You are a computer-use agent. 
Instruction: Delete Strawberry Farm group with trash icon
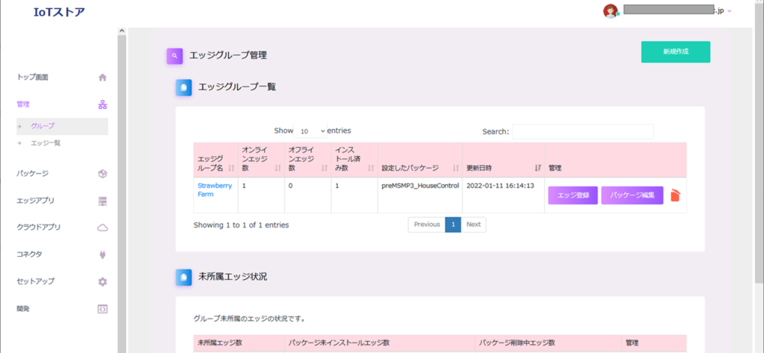pos(675,196)
